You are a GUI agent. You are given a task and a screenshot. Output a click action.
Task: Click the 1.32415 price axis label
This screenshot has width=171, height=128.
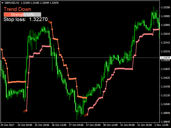coord(165,43)
